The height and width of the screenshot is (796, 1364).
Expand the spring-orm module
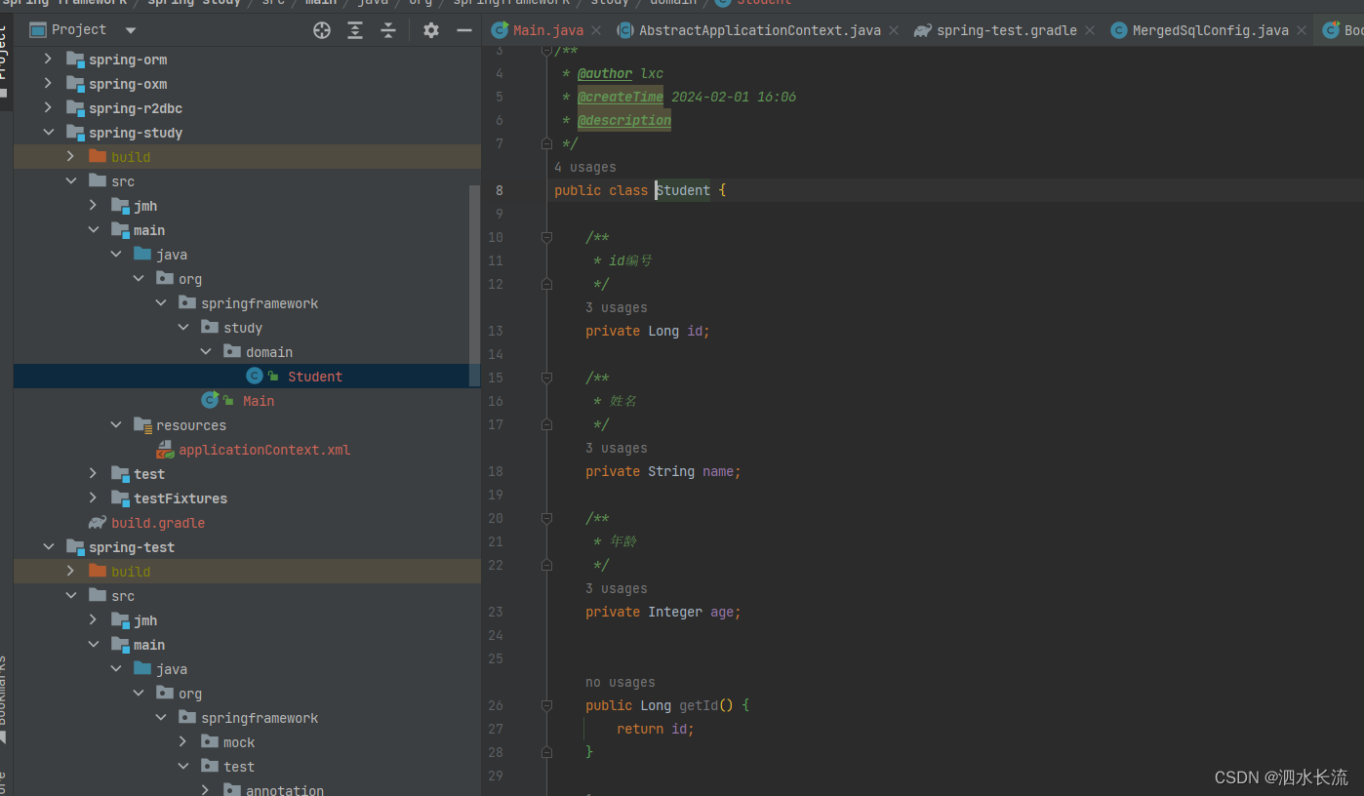[x=48, y=60]
